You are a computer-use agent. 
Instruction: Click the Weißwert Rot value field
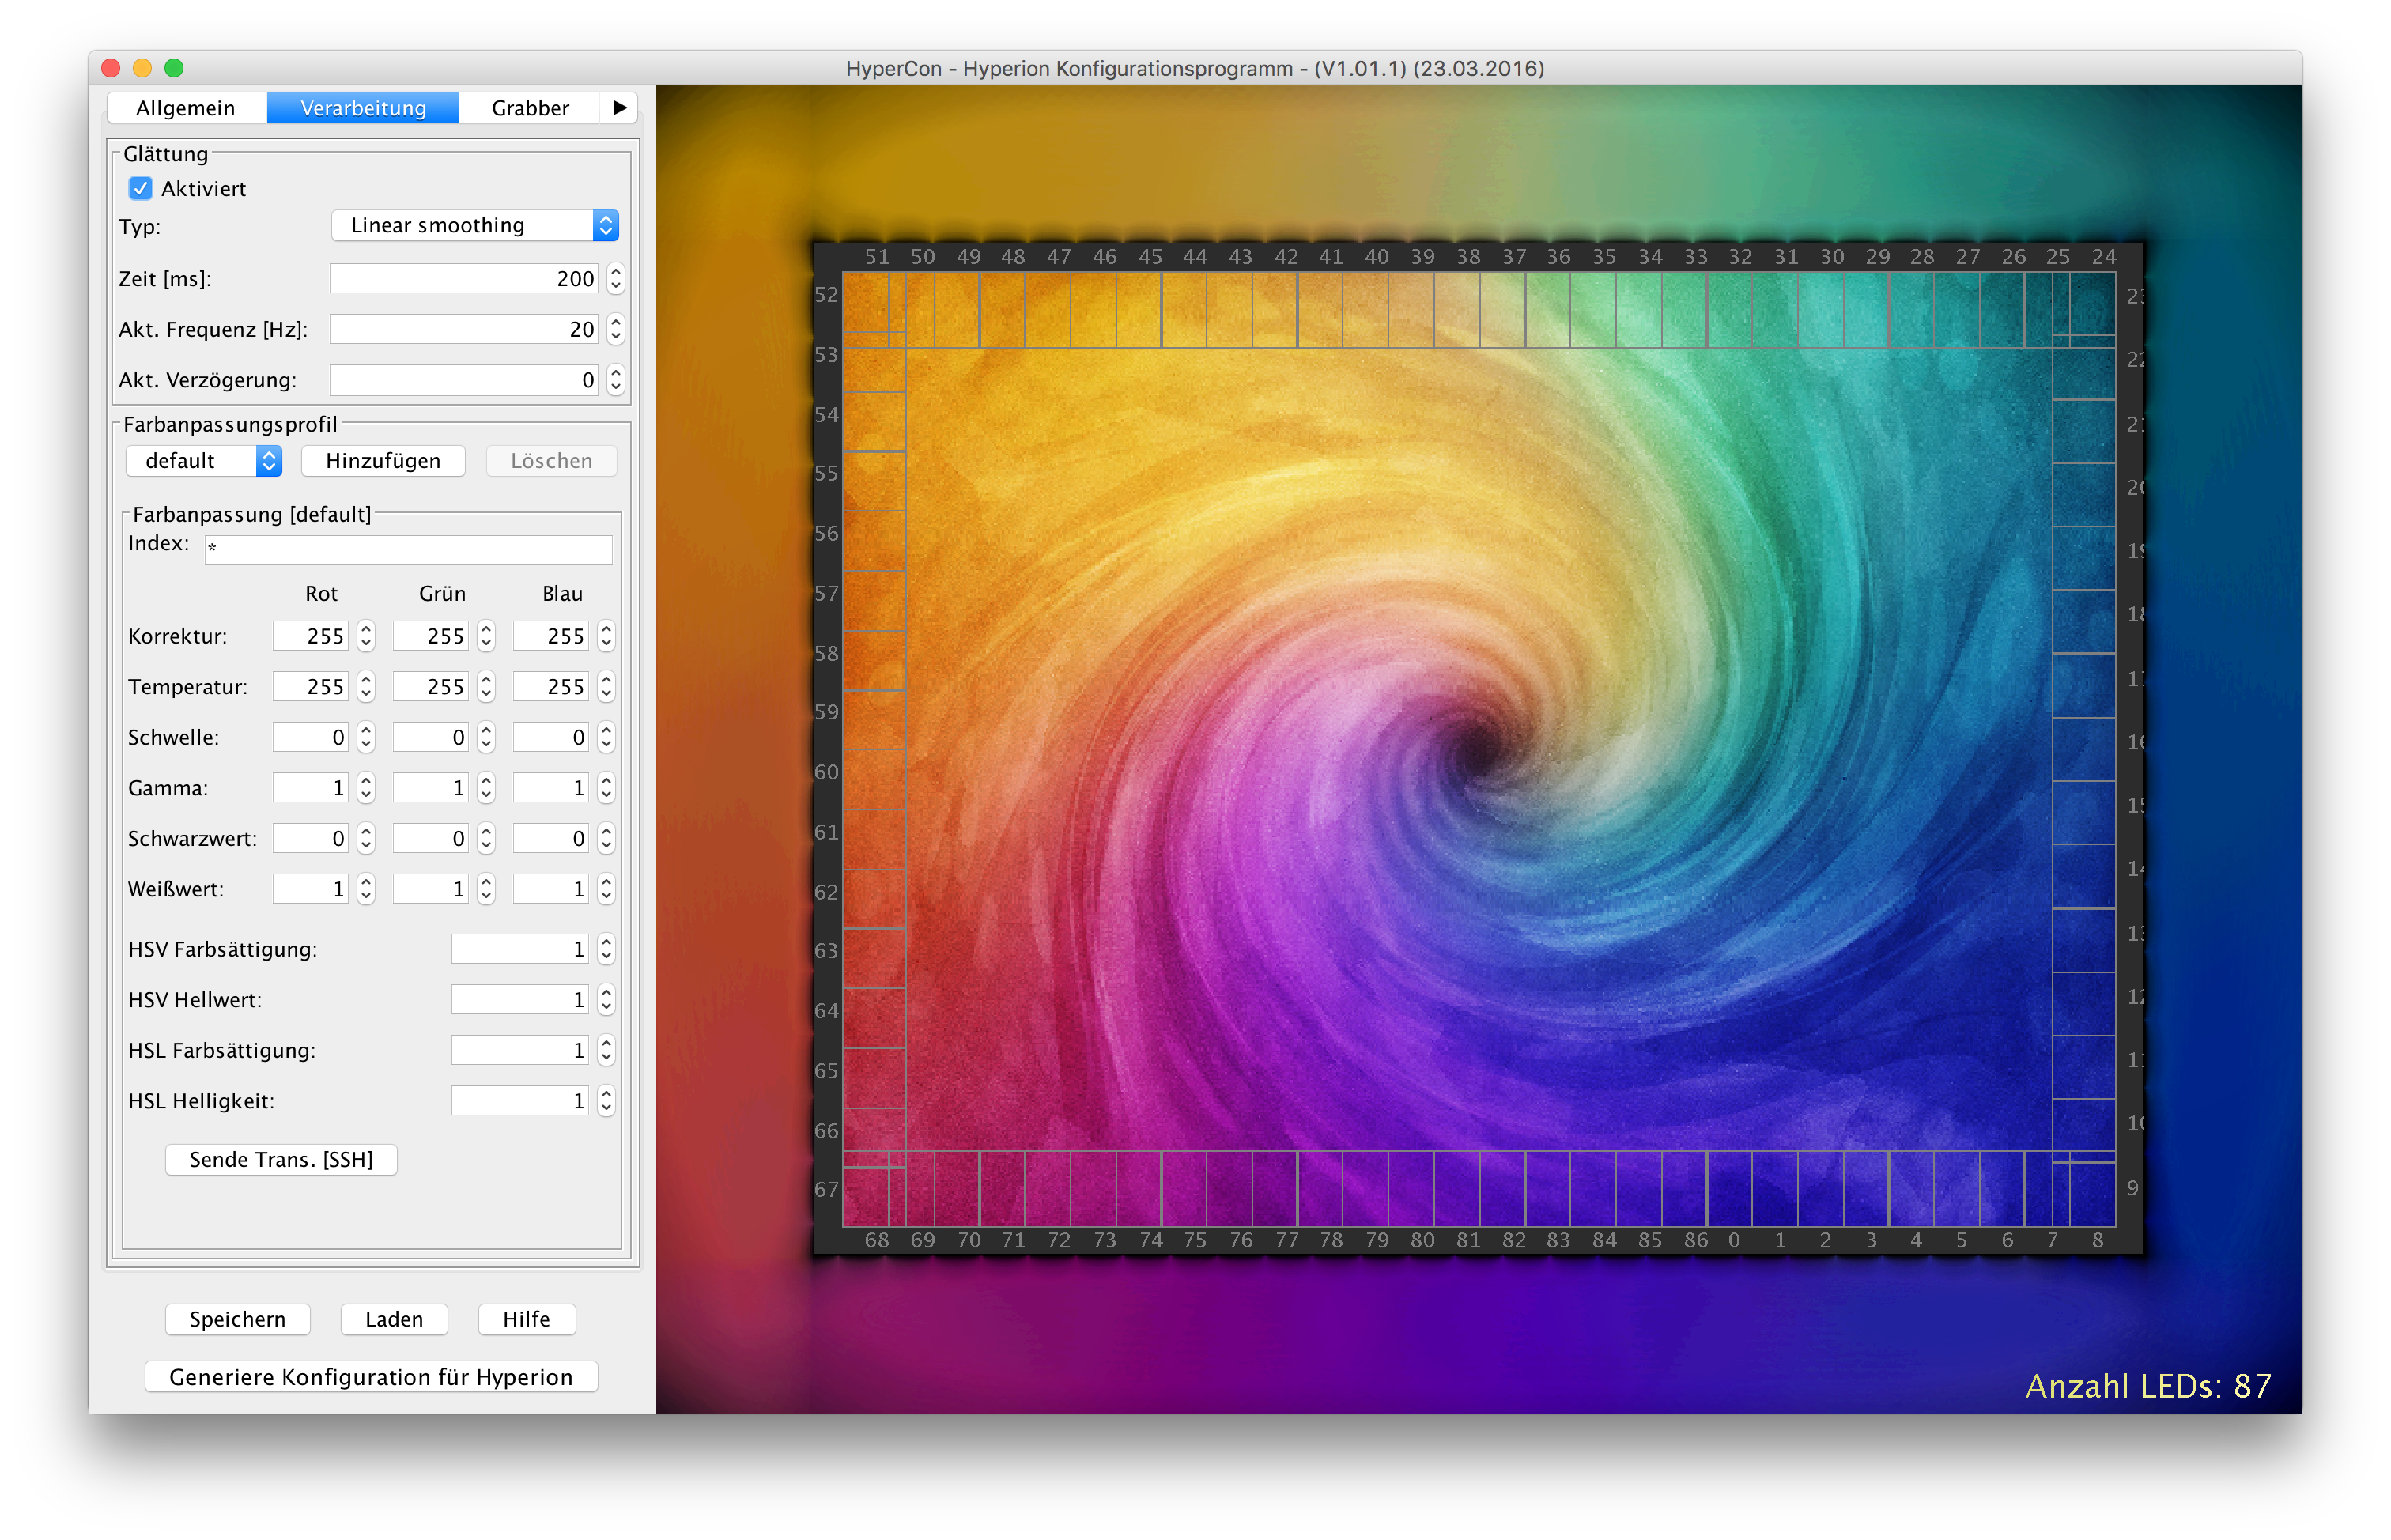tap(311, 889)
